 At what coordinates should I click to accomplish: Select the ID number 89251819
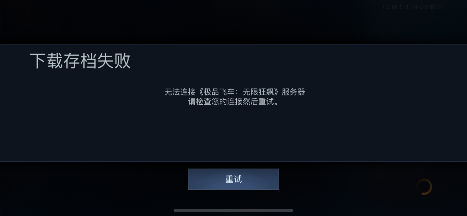427,7
